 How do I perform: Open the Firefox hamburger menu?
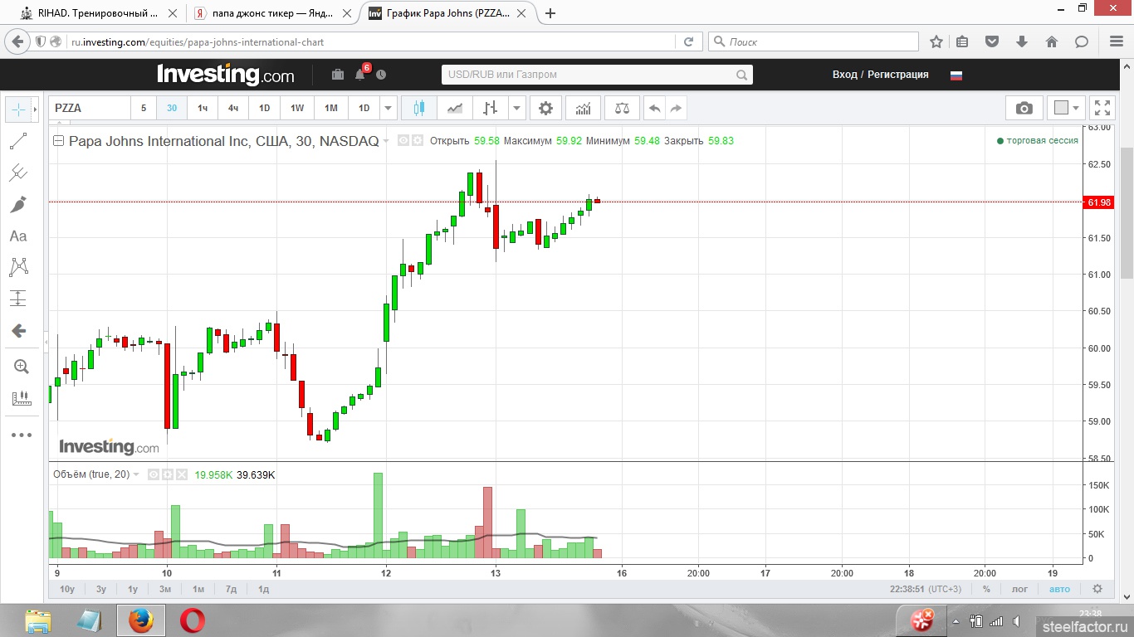1117,41
